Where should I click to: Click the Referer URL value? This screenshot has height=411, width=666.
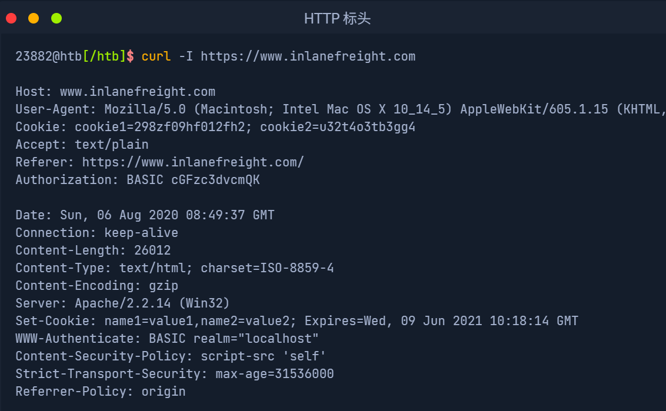point(192,162)
